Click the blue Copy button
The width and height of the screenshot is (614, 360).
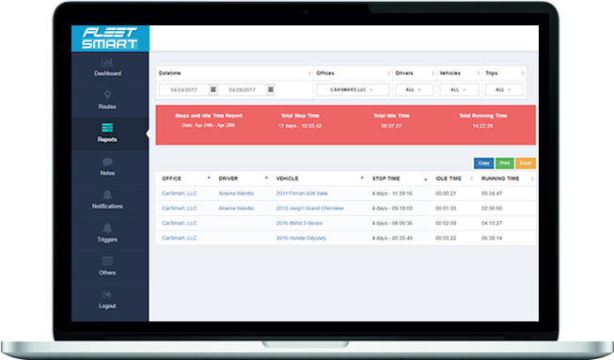tap(484, 164)
